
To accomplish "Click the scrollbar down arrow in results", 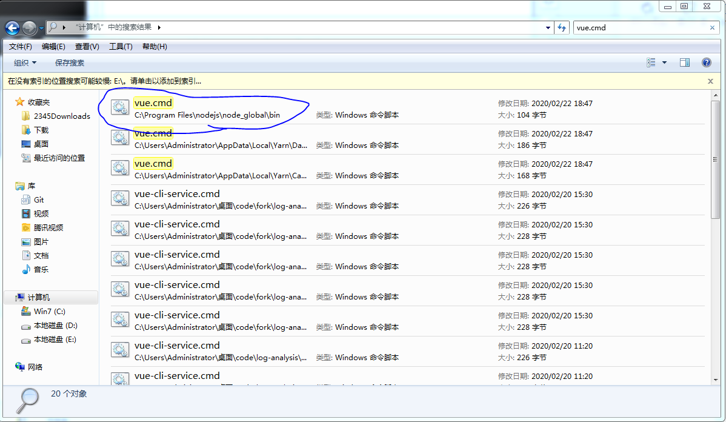I will click(x=715, y=380).
